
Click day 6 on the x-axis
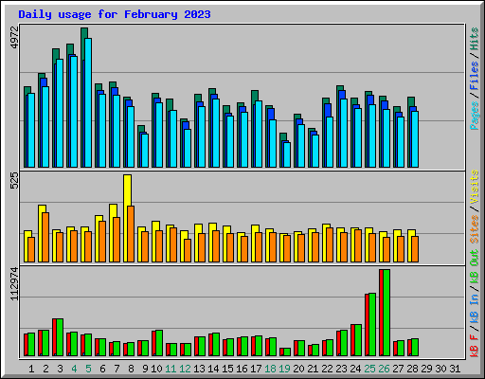[x=102, y=369]
